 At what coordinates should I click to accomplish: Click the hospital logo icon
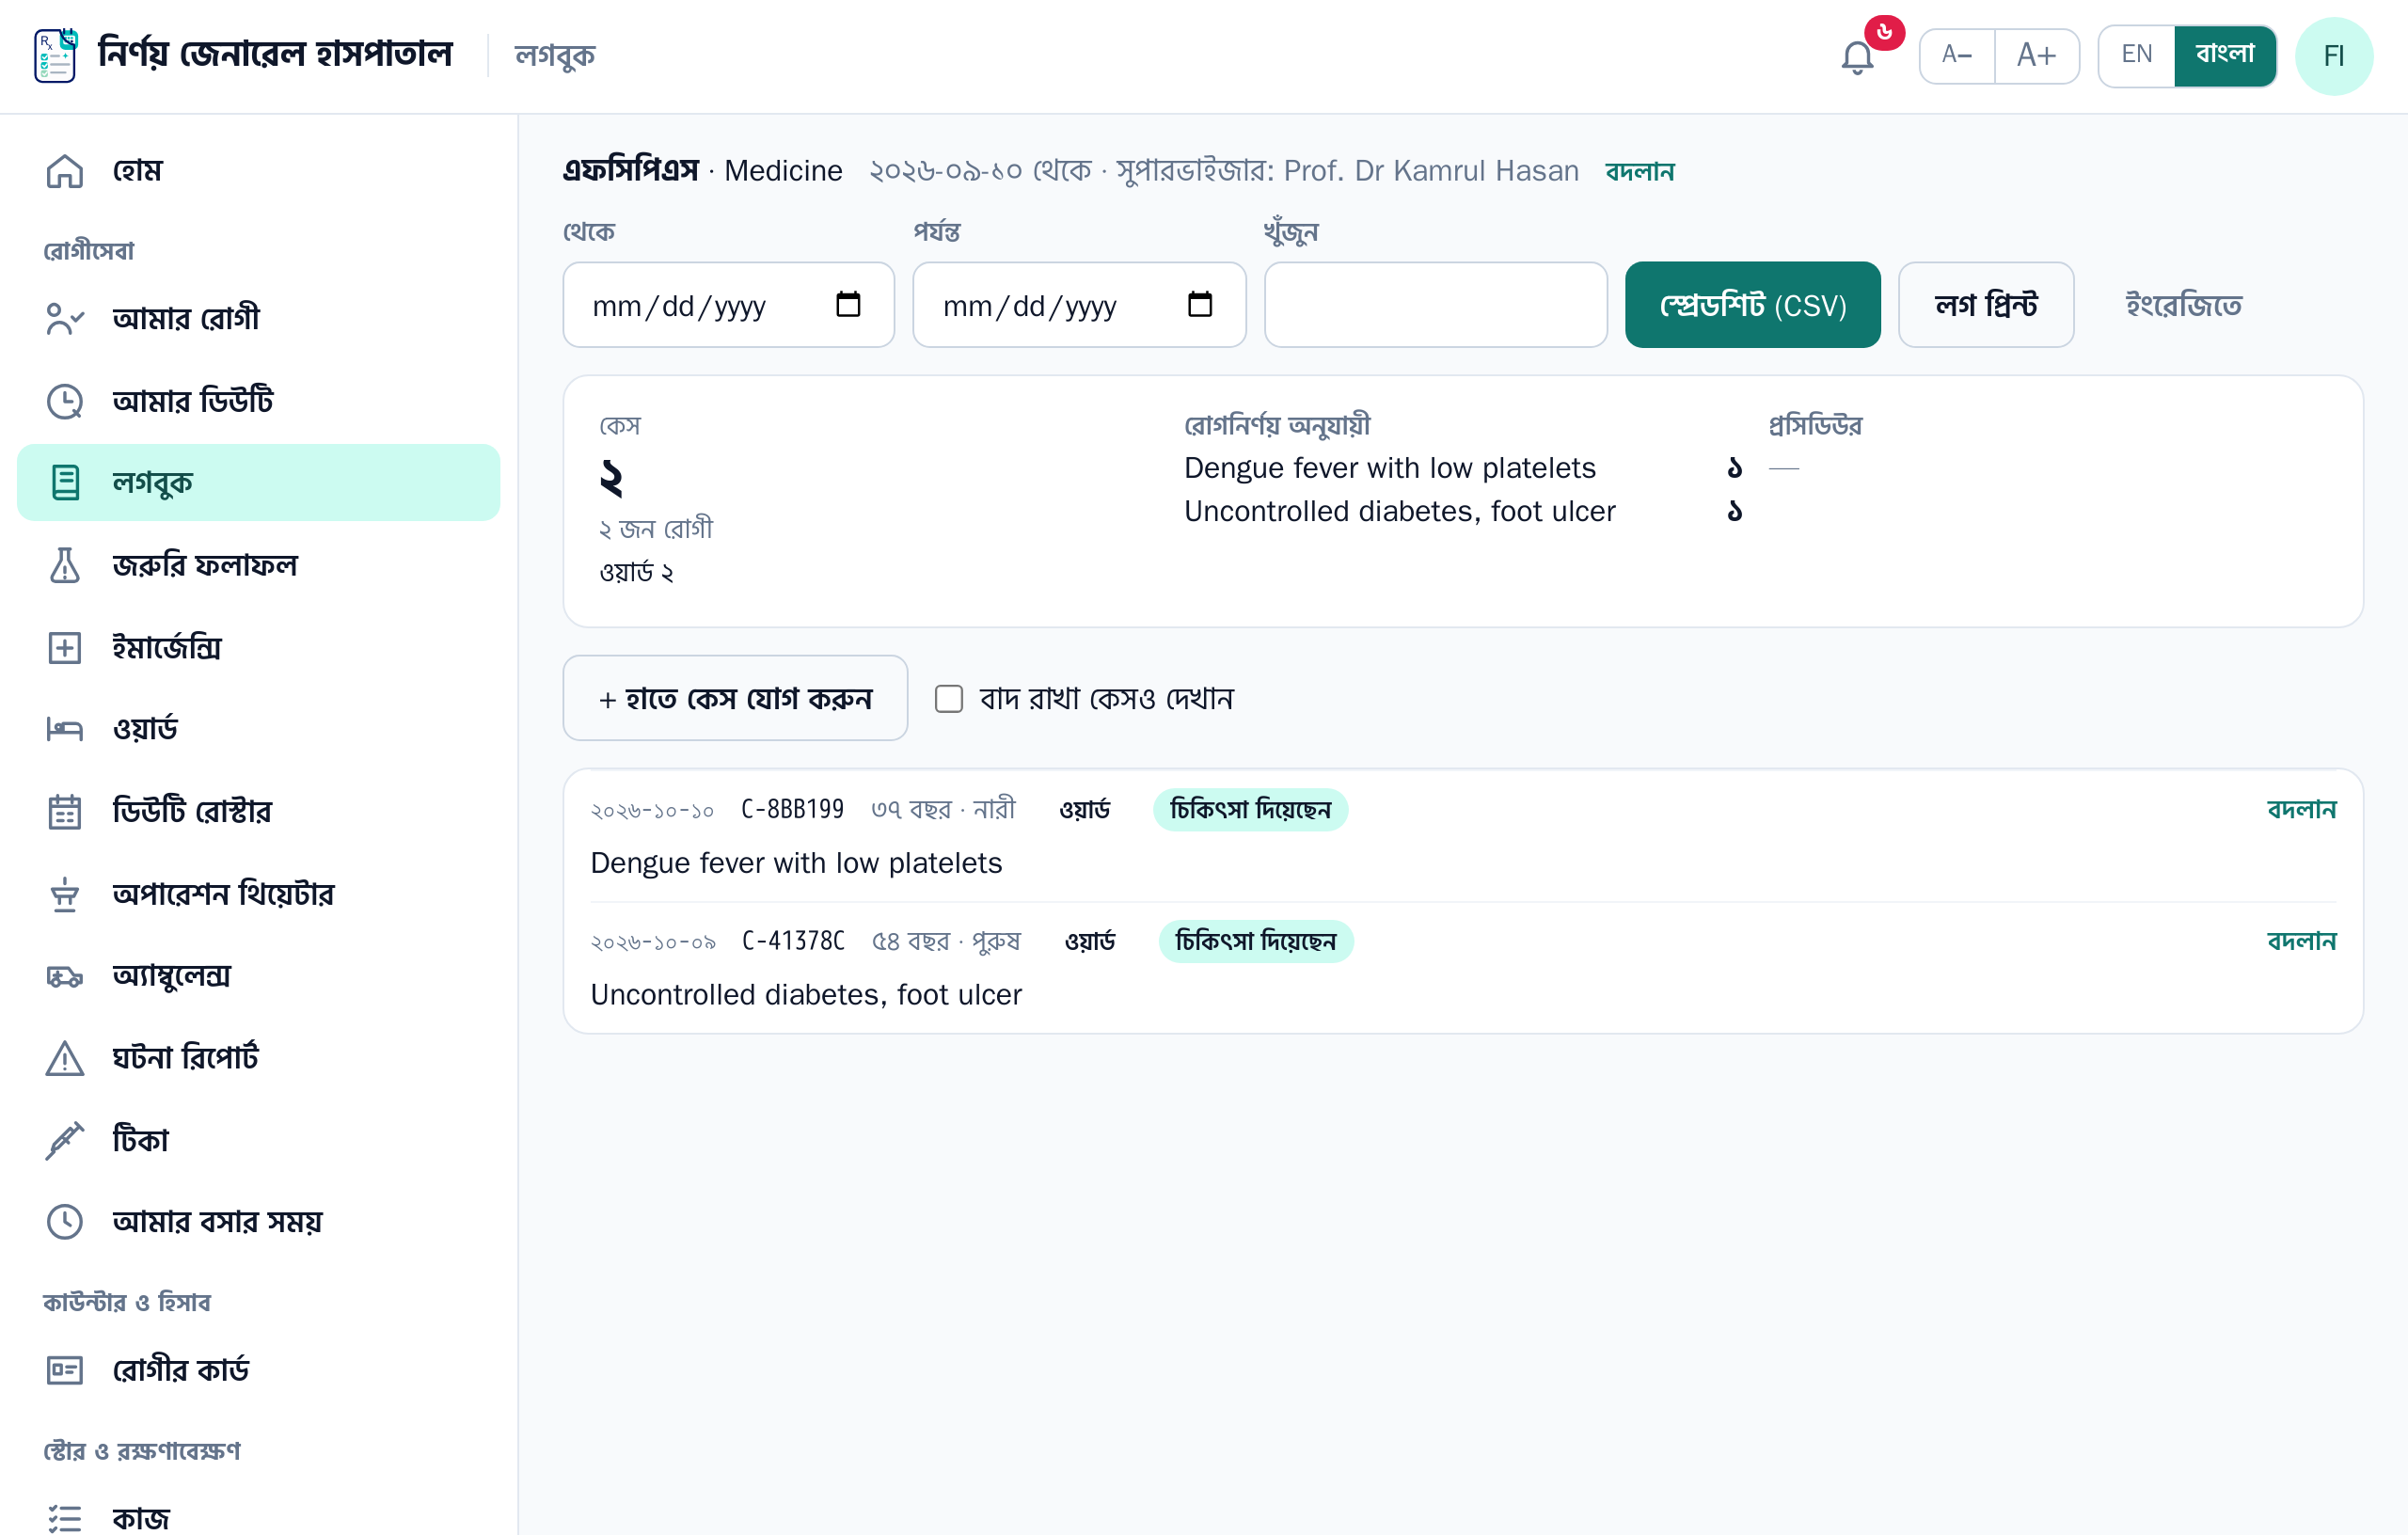pos(55,55)
